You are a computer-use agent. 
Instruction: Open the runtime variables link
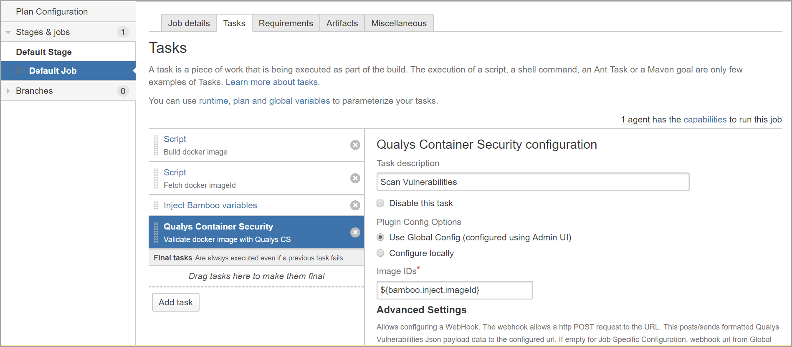[214, 101]
